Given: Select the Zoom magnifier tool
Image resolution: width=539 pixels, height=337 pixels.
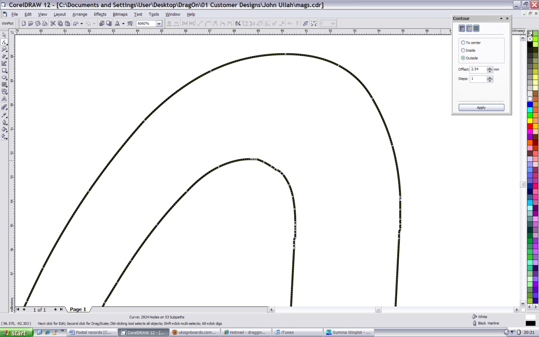Looking at the screenshot, I should tap(4, 49).
